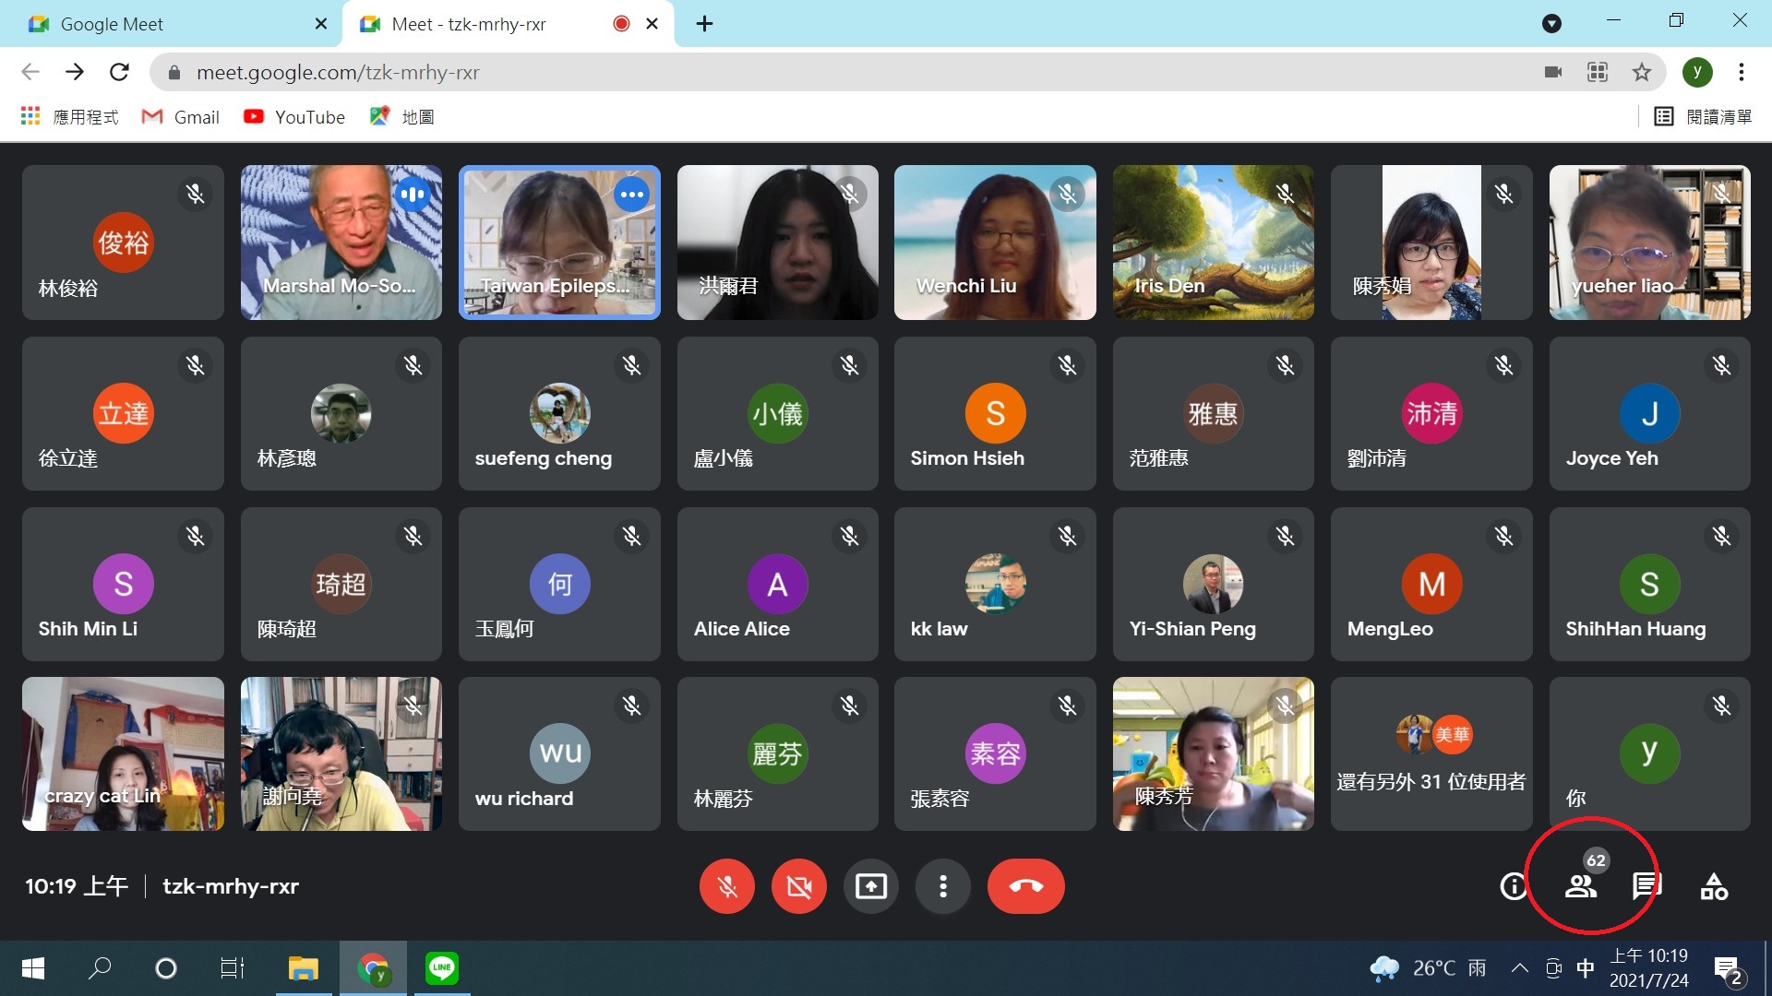Open the Windows Start menu
This screenshot has width=1772, height=996.
33,968
